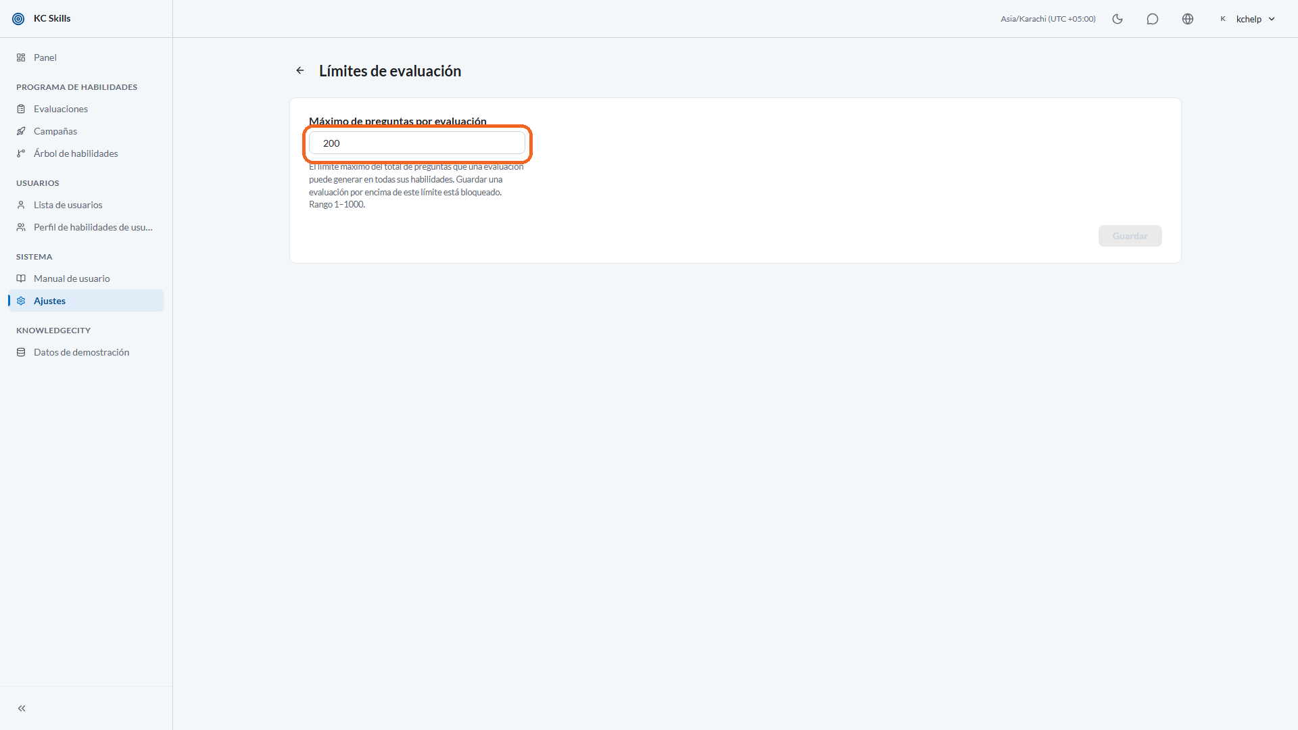Select Ajustes in the sidebar
The image size is (1298, 730).
coord(87,301)
